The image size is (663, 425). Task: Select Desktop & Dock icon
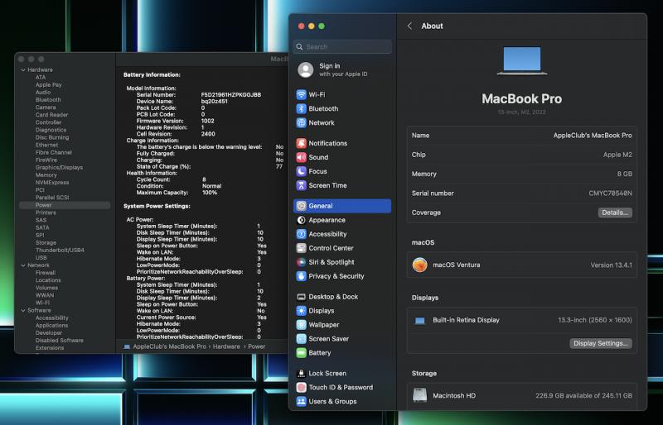point(301,297)
